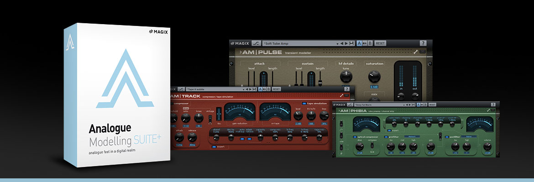Click the bypass curve icon in AM Track
Screen dimensions: 534x182
coord(181,89)
